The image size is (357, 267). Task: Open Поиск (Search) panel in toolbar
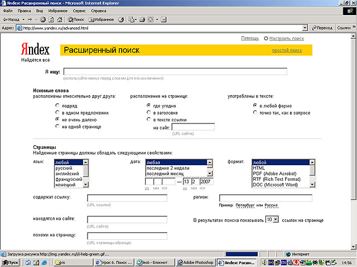click(76, 19)
